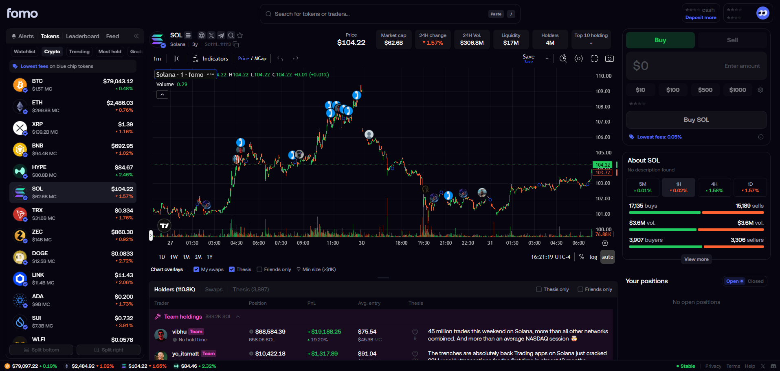Like vibhu's thesis heart icon

click(x=415, y=332)
